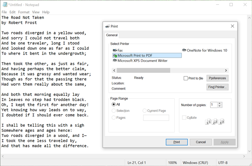Click the Print button

[x=177, y=142]
